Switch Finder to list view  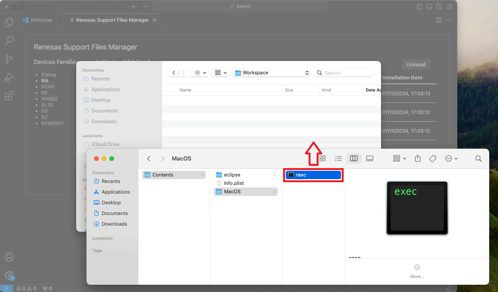click(338, 159)
